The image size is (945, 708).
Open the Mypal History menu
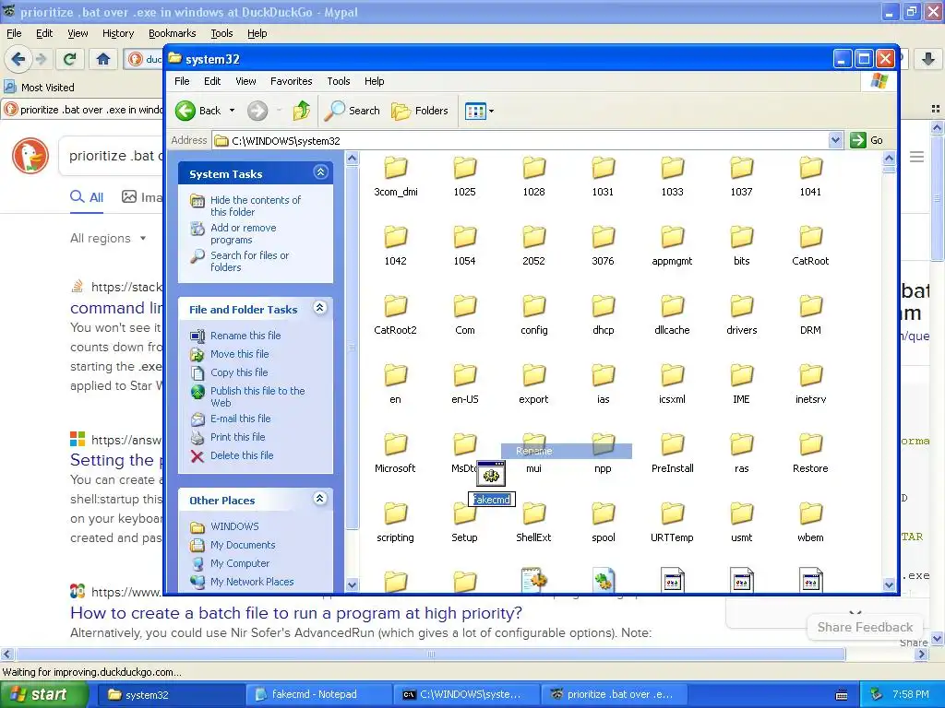[x=117, y=34]
